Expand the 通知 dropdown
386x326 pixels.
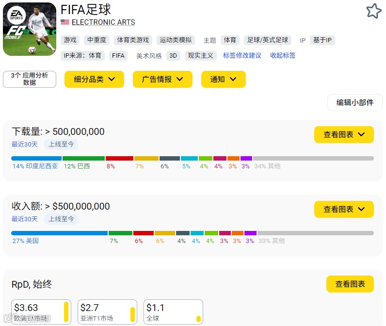pos(223,79)
